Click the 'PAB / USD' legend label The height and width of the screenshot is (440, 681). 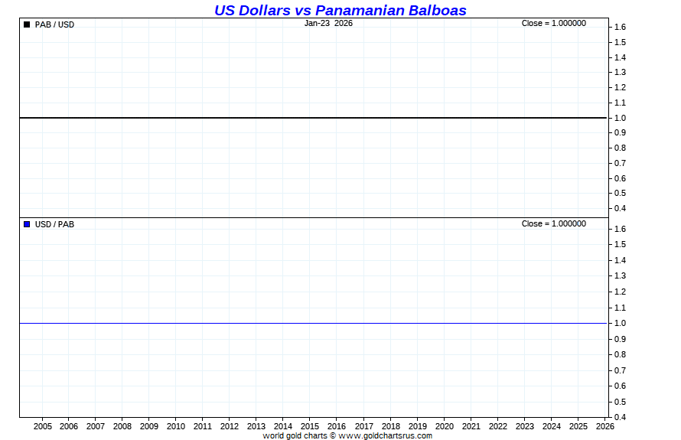(55, 24)
